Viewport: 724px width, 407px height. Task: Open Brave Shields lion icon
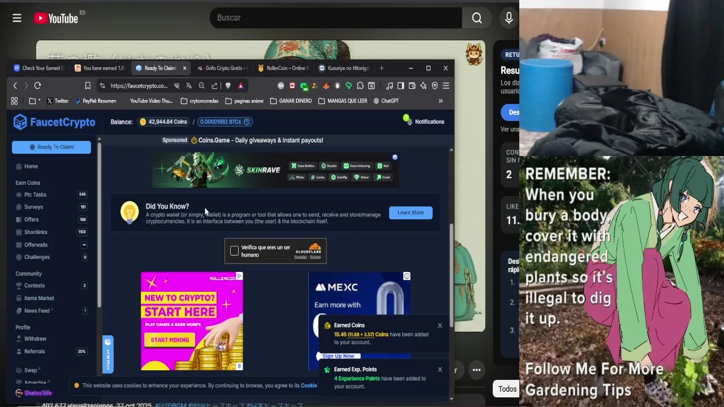coord(228,86)
